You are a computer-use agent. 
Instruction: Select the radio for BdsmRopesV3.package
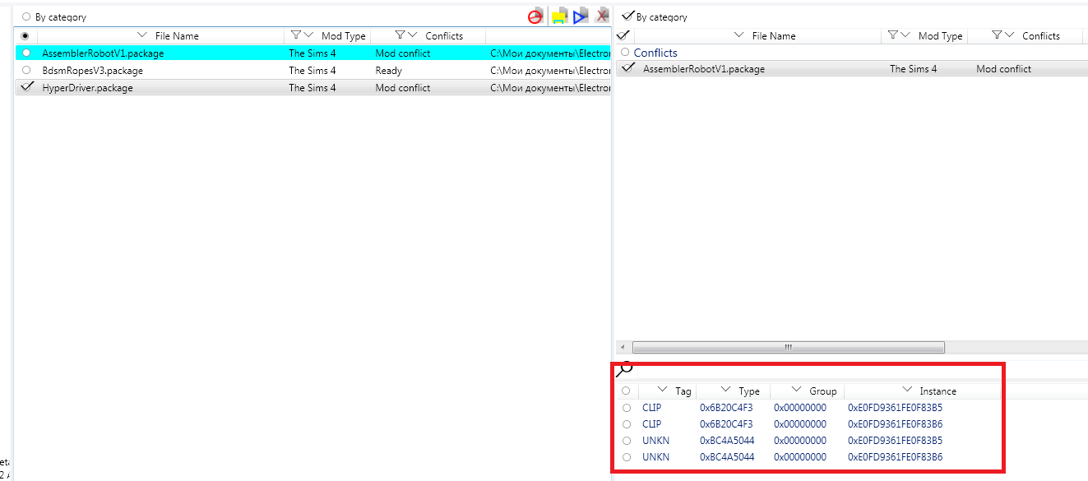coord(26,70)
